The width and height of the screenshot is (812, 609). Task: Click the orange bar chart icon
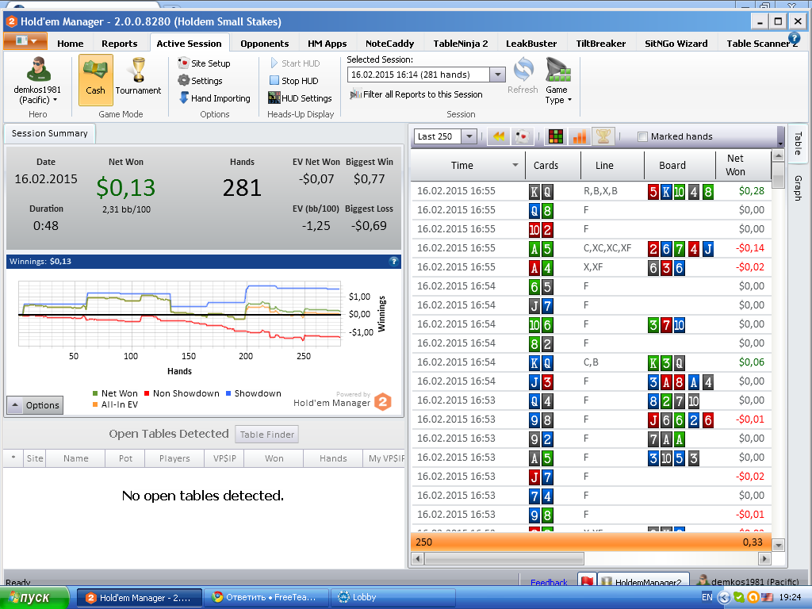point(580,136)
